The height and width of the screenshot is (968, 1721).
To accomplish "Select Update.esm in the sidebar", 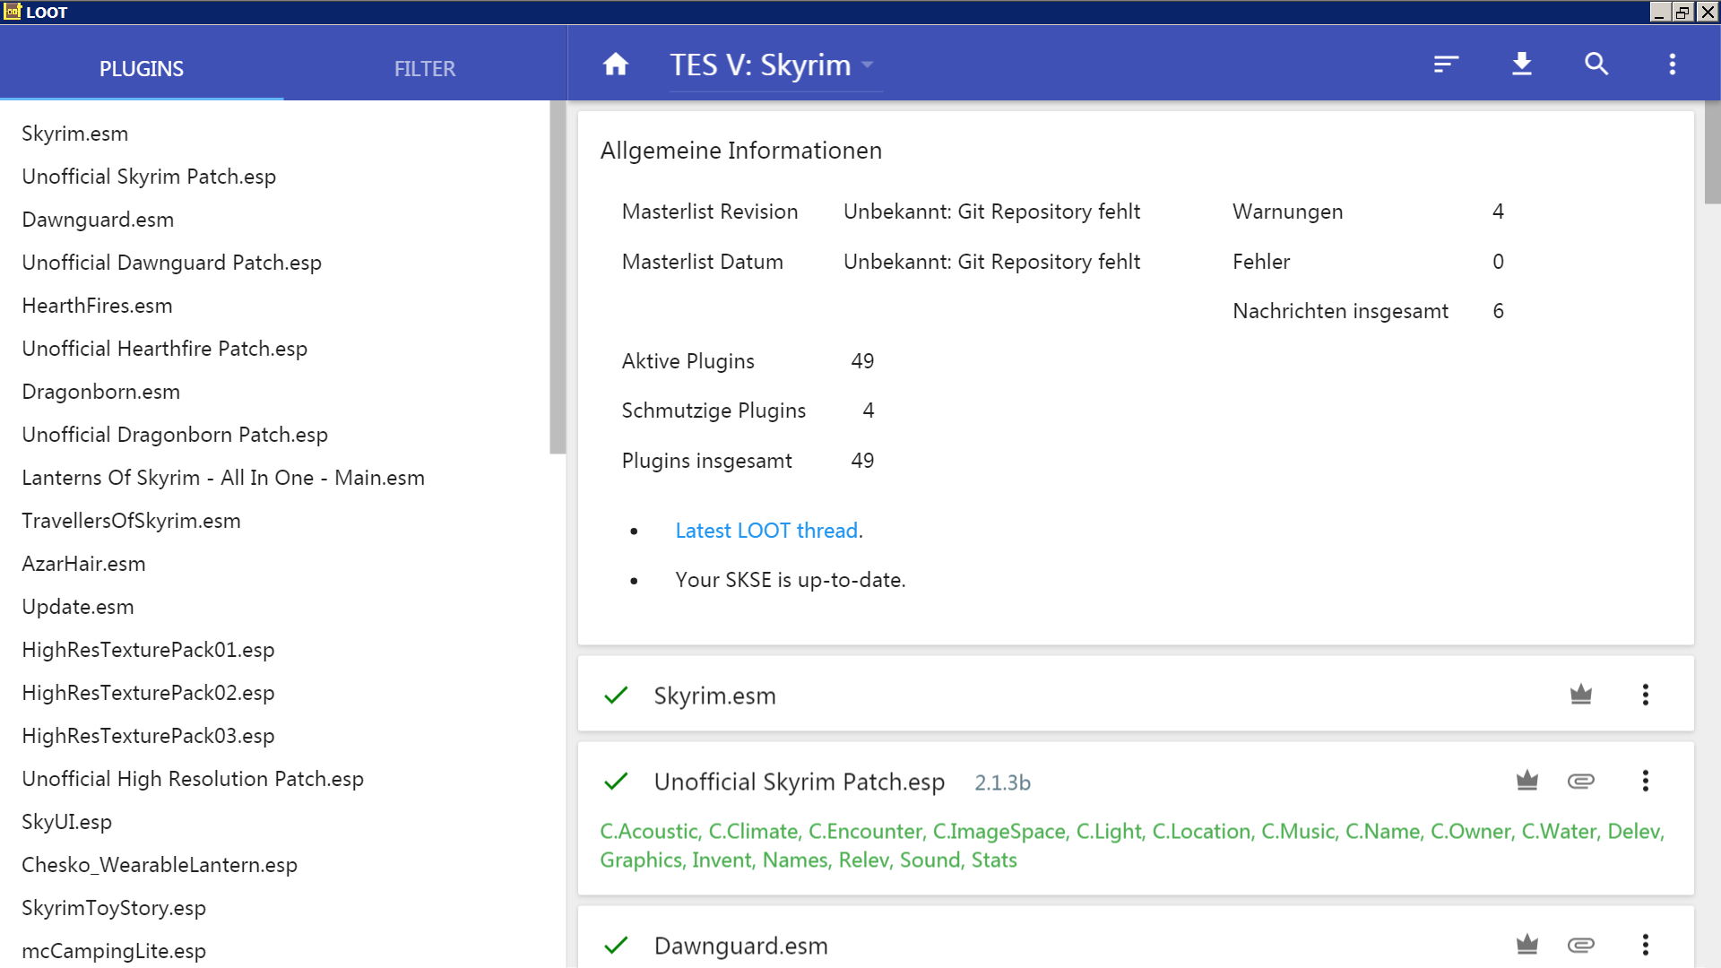I will pyautogui.click(x=78, y=607).
